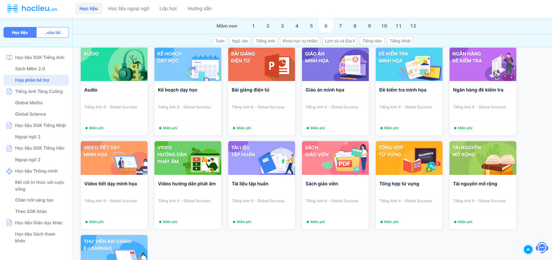Screen dimensions: 552x260
Task: Filter by Lịch sử và Địa lí
Action: point(339,41)
